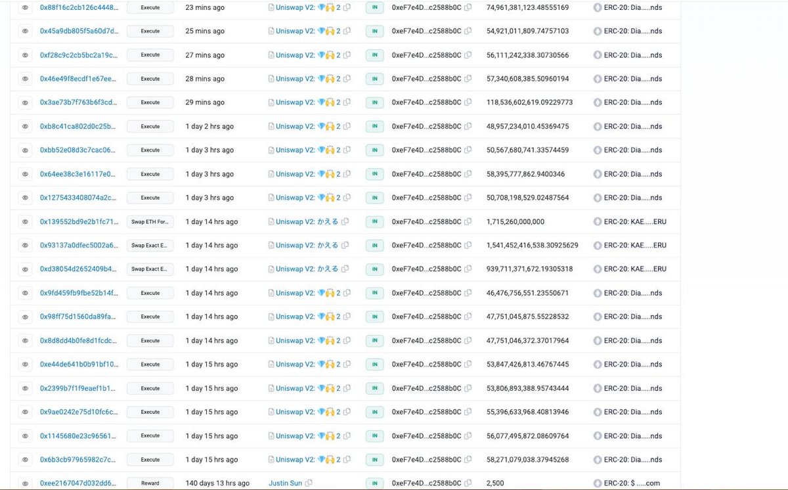Copy sender address in row 0x98ff75d1560da89fa
Viewport: 788px width, 490px height.
(347, 317)
